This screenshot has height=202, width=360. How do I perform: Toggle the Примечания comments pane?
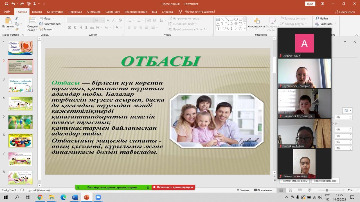coord(263,190)
